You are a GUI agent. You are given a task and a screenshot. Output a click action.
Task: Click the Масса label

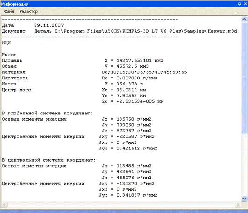point(9,84)
